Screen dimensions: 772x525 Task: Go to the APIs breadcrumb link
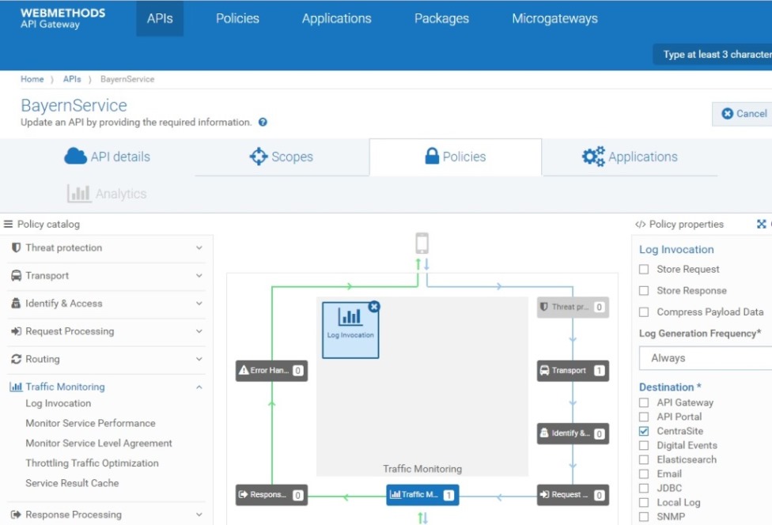click(72, 79)
